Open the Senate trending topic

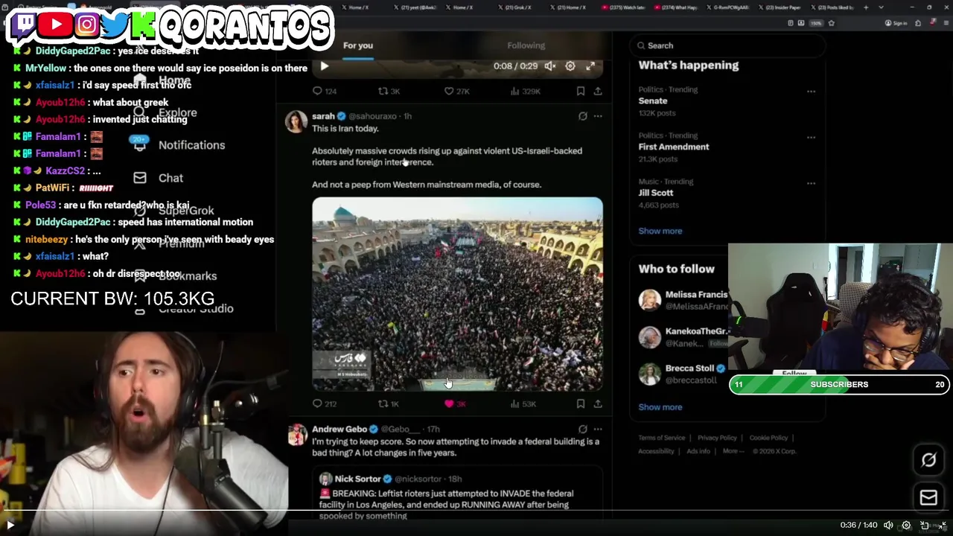pyautogui.click(x=653, y=100)
